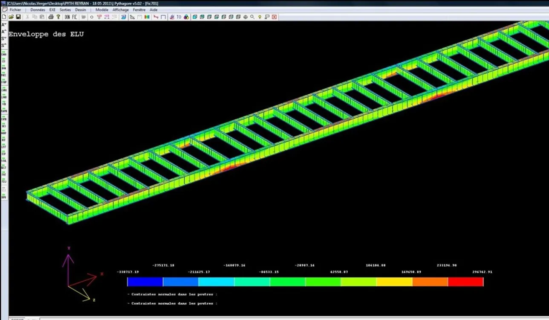This screenshot has height=320, width=549.
Task: Open the Affichage menu
Action: [121, 10]
